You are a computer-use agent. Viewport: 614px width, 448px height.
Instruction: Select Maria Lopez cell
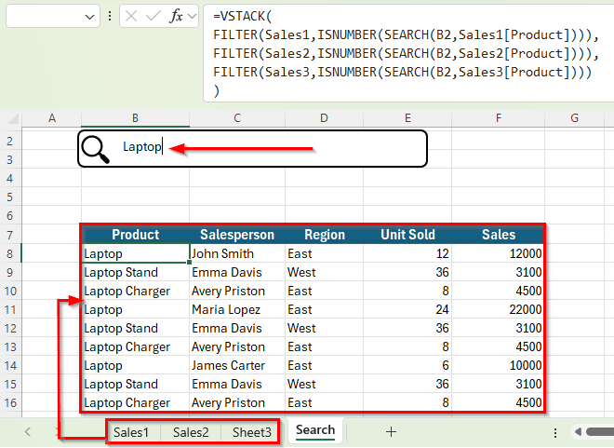tap(237, 309)
